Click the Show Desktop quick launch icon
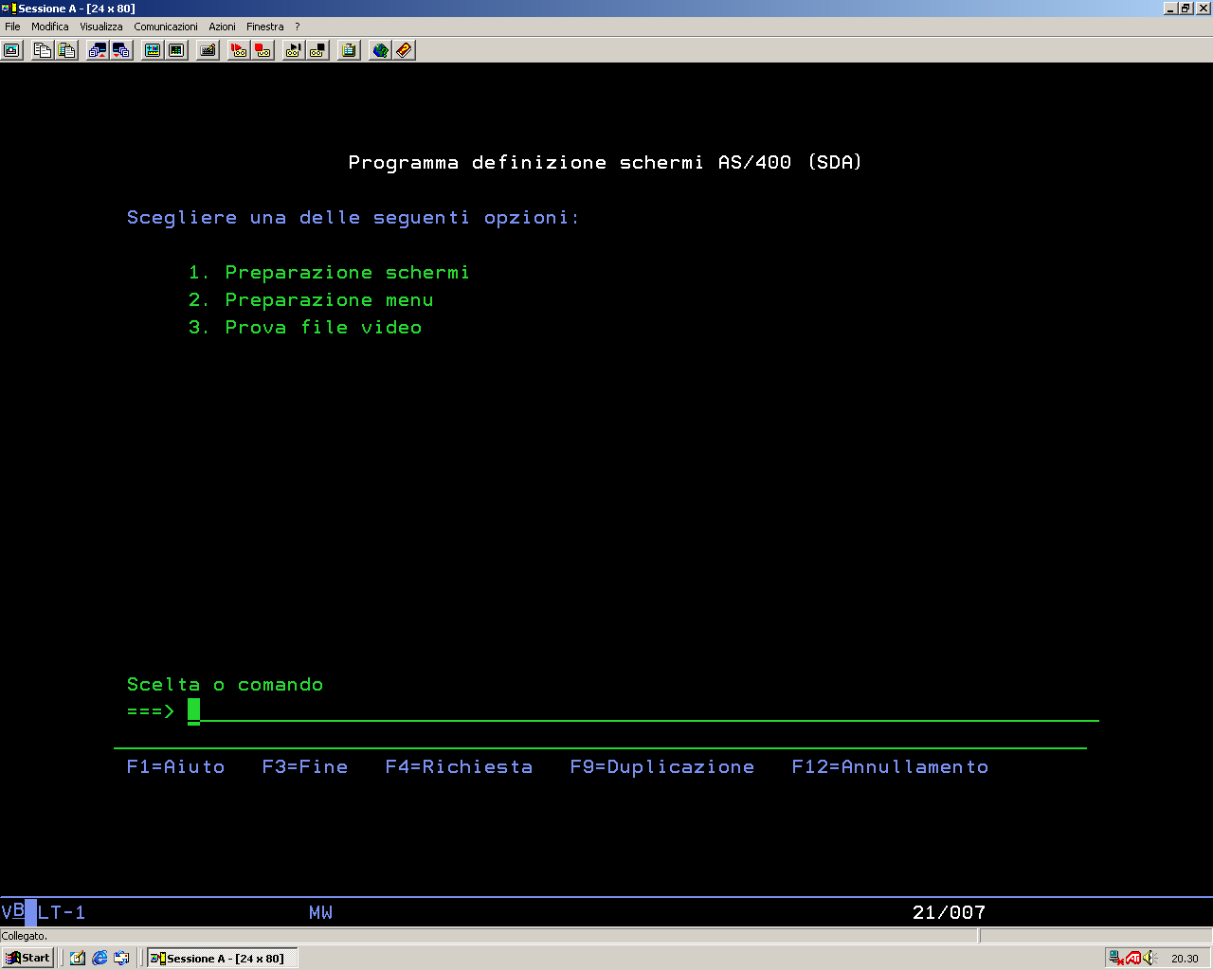This screenshot has height=970, width=1213. (x=78, y=958)
